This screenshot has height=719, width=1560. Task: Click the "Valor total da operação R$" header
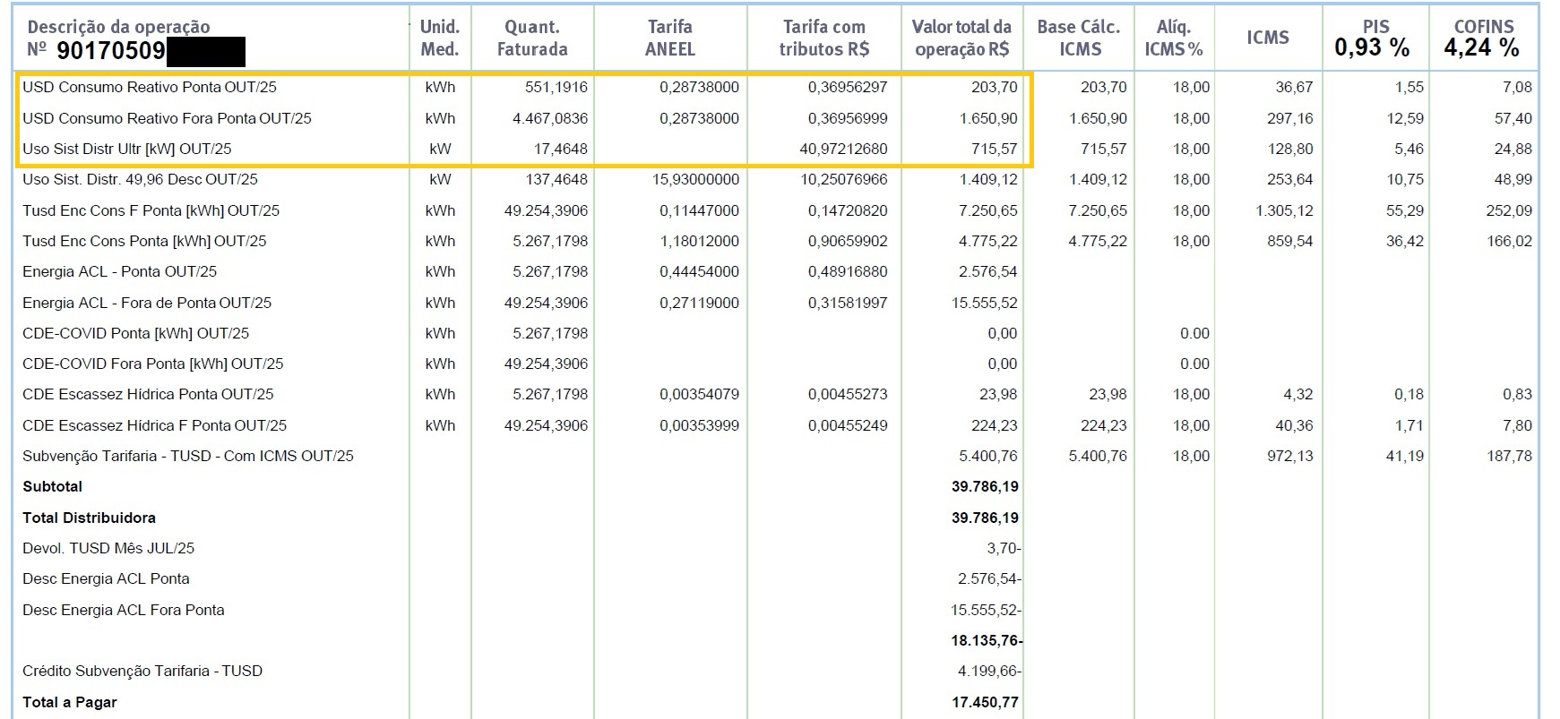coord(961,38)
